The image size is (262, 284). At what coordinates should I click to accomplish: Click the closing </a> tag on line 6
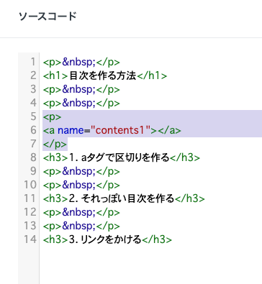click(169, 130)
